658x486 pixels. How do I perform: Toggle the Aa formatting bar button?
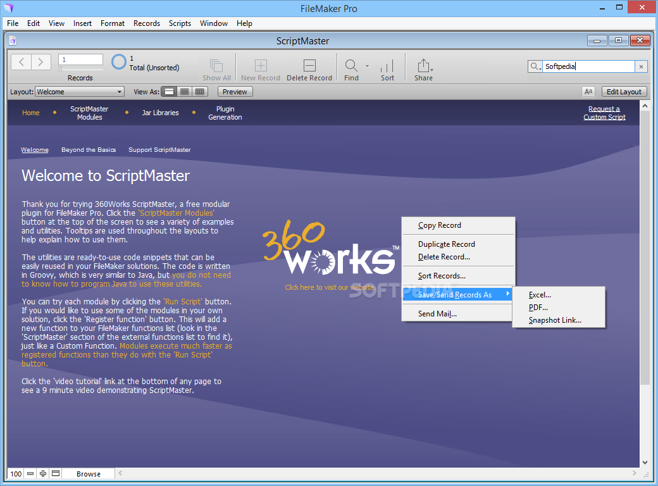click(x=588, y=92)
